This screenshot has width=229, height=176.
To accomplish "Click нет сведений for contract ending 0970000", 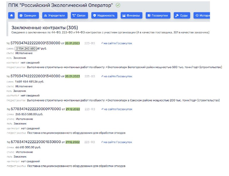I will (30, 128).
